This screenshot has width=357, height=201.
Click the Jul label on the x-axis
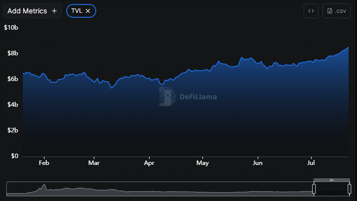point(312,162)
